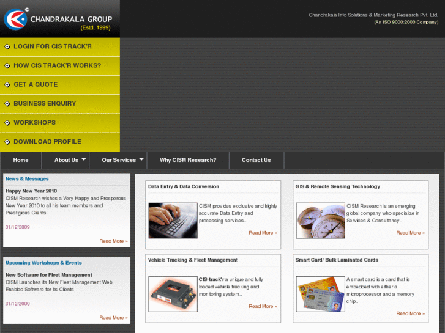Go to Home in navigation bar

[x=21, y=160]
